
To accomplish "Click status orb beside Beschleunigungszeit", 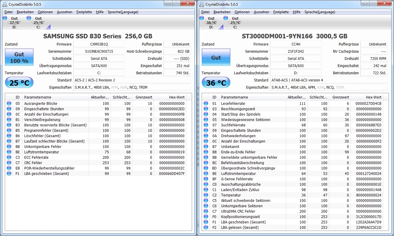I will (206, 109).
